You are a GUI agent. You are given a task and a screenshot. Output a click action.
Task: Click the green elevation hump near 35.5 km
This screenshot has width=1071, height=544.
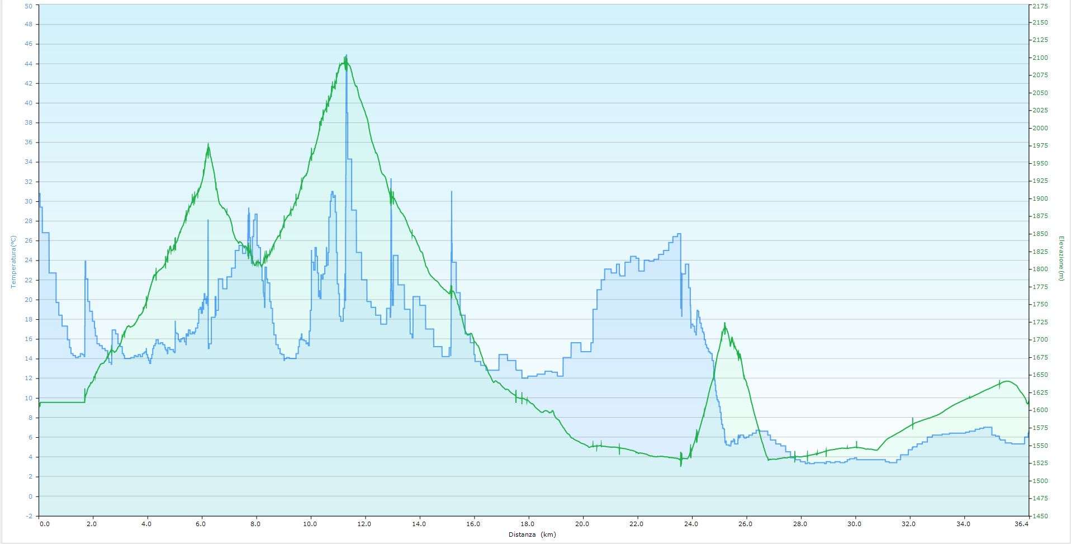tap(1007, 381)
